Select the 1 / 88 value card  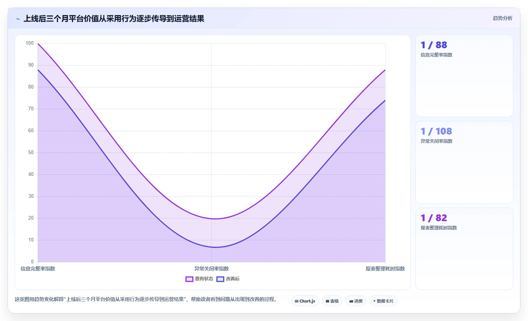[x=464, y=76]
